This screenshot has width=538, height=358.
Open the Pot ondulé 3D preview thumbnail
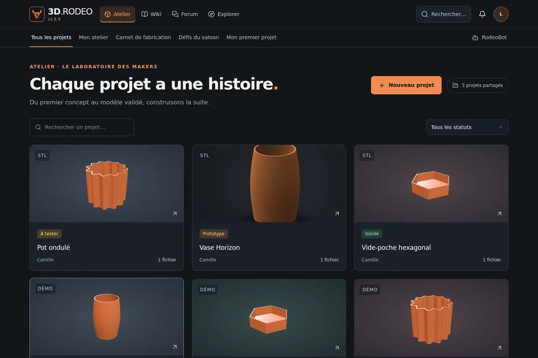(107, 184)
